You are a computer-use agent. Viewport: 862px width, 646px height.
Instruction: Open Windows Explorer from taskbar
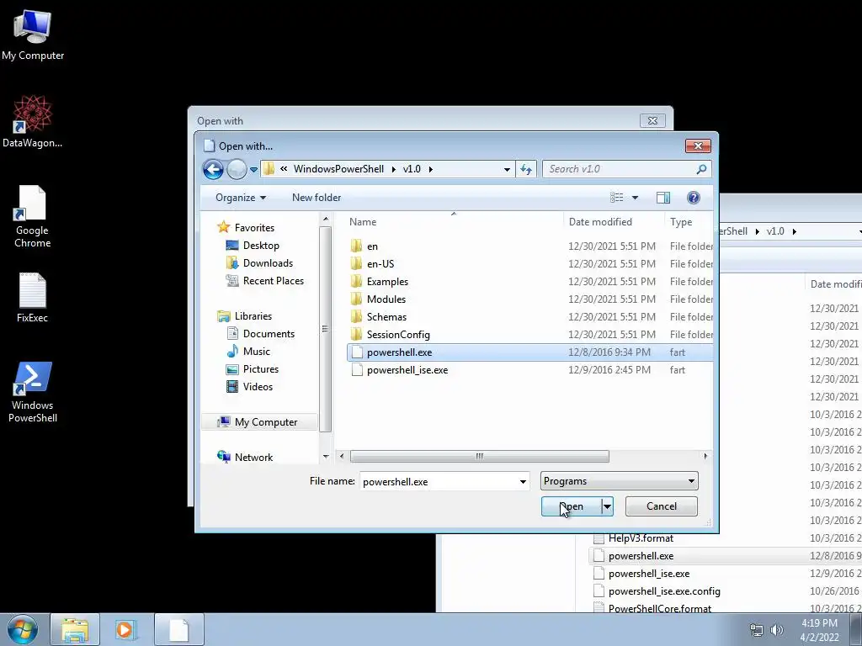[75, 629]
